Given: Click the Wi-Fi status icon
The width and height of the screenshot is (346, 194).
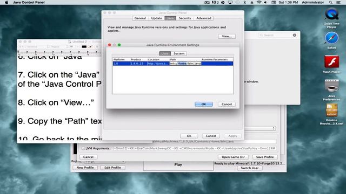Looking at the screenshot, I should (x=259, y=2).
